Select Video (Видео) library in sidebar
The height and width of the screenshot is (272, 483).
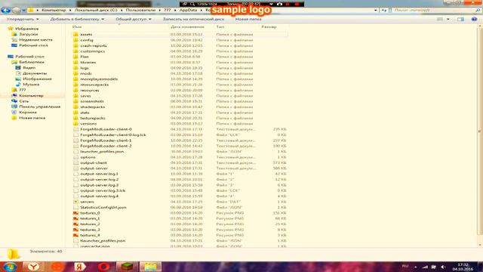tap(29, 67)
